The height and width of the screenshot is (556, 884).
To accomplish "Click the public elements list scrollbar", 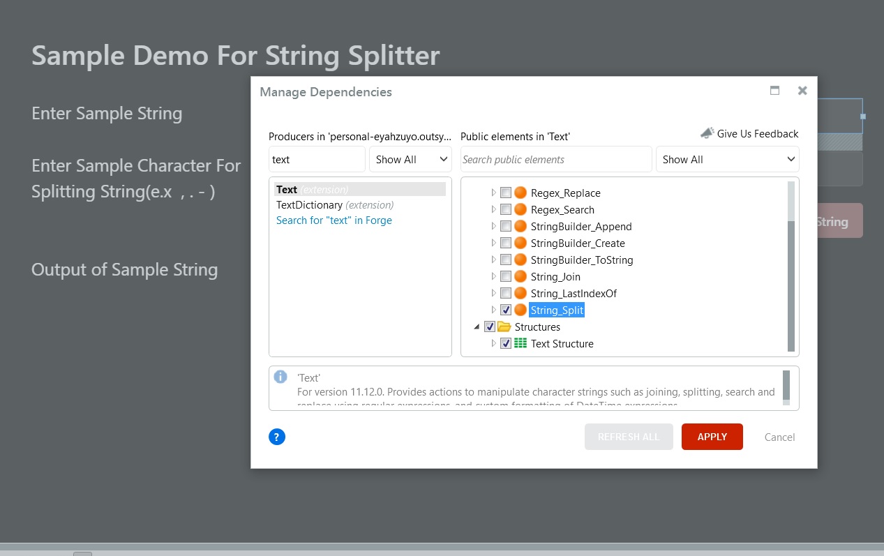I will (x=791, y=286).
